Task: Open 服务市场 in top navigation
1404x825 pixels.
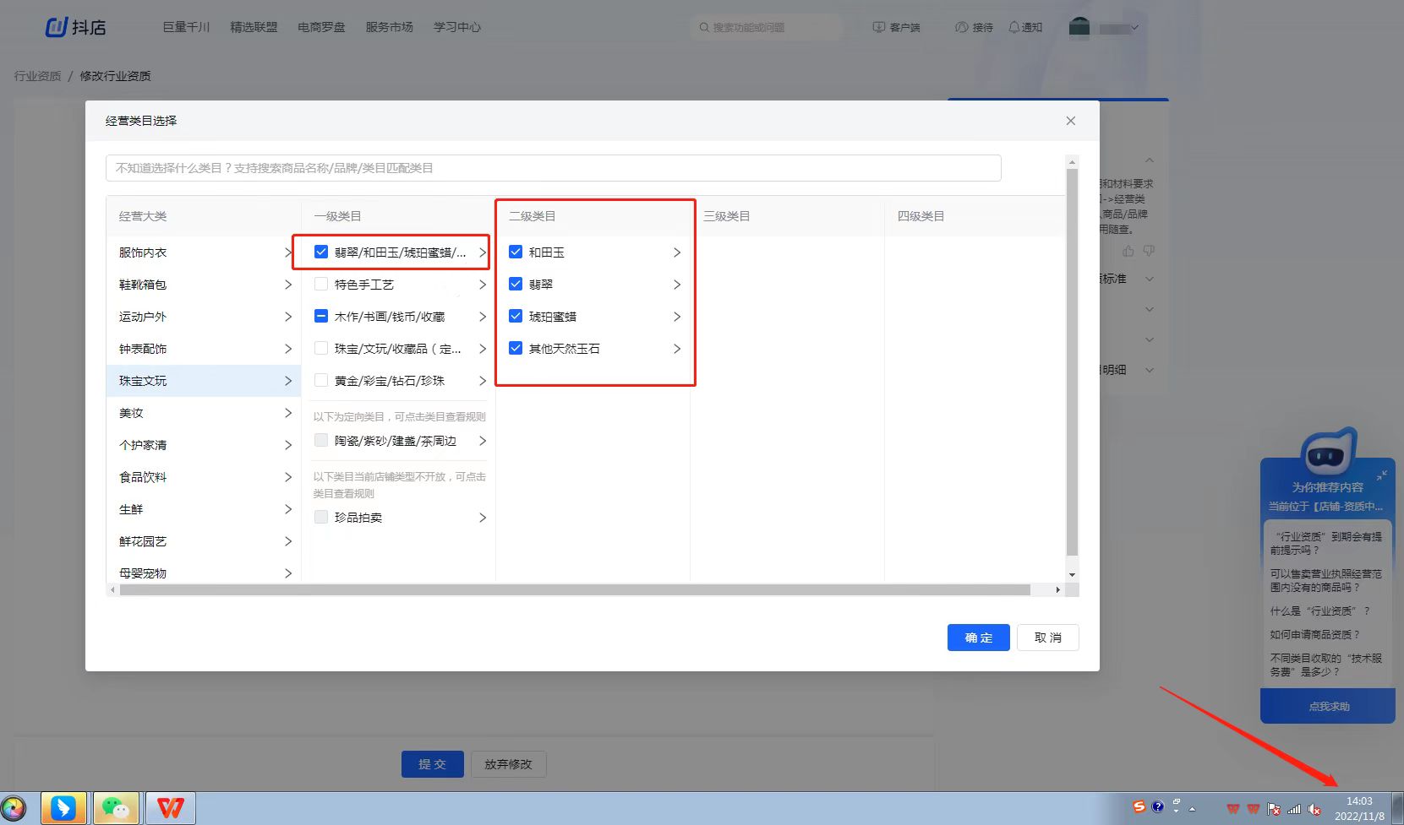Action: [x=389, y=27]
